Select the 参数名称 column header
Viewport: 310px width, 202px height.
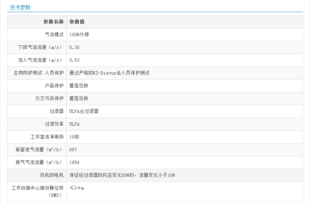[x=53, y=22]
